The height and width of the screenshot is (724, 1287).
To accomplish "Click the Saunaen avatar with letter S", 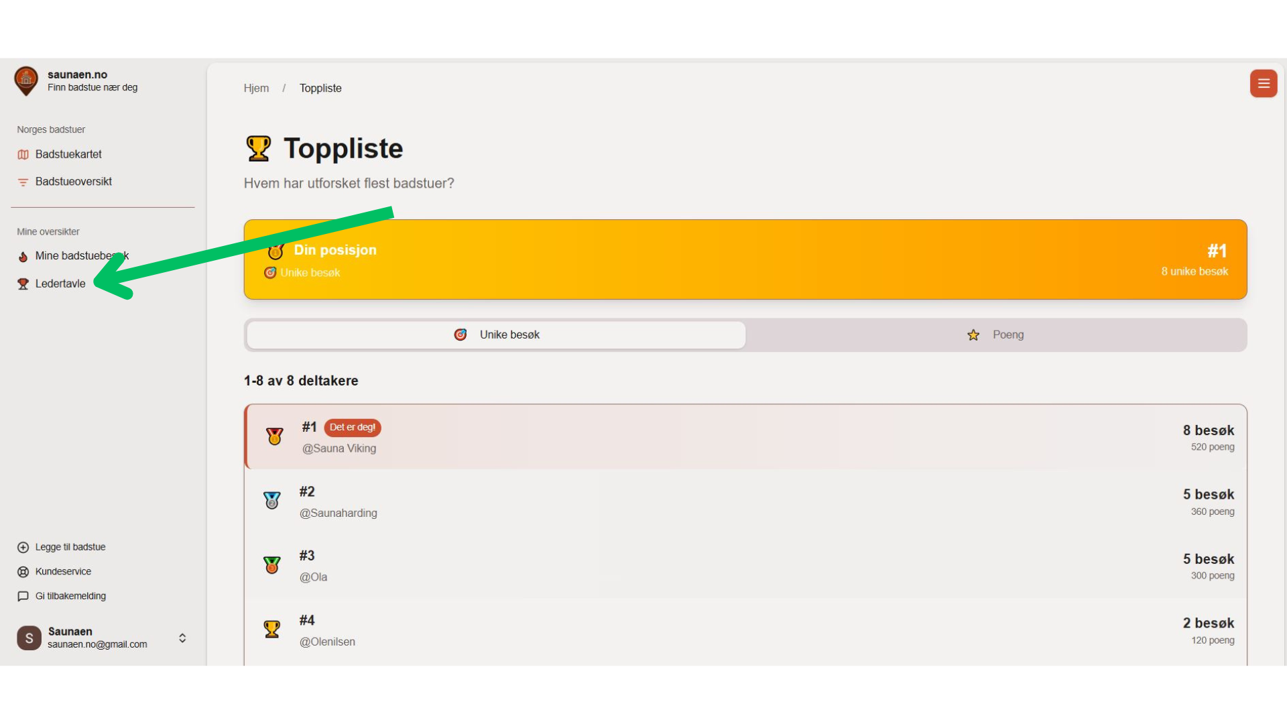I will (29, 638).
